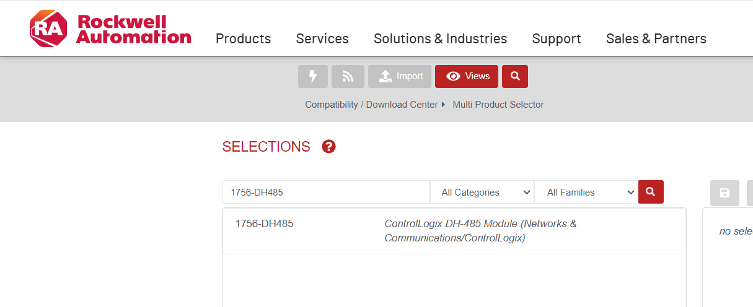Screen dimensions: 753x307
Task: Open the Support menu
Action: [557, 38]
